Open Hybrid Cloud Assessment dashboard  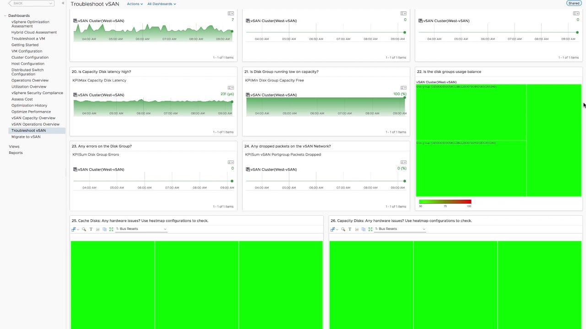tap(34, 32)
